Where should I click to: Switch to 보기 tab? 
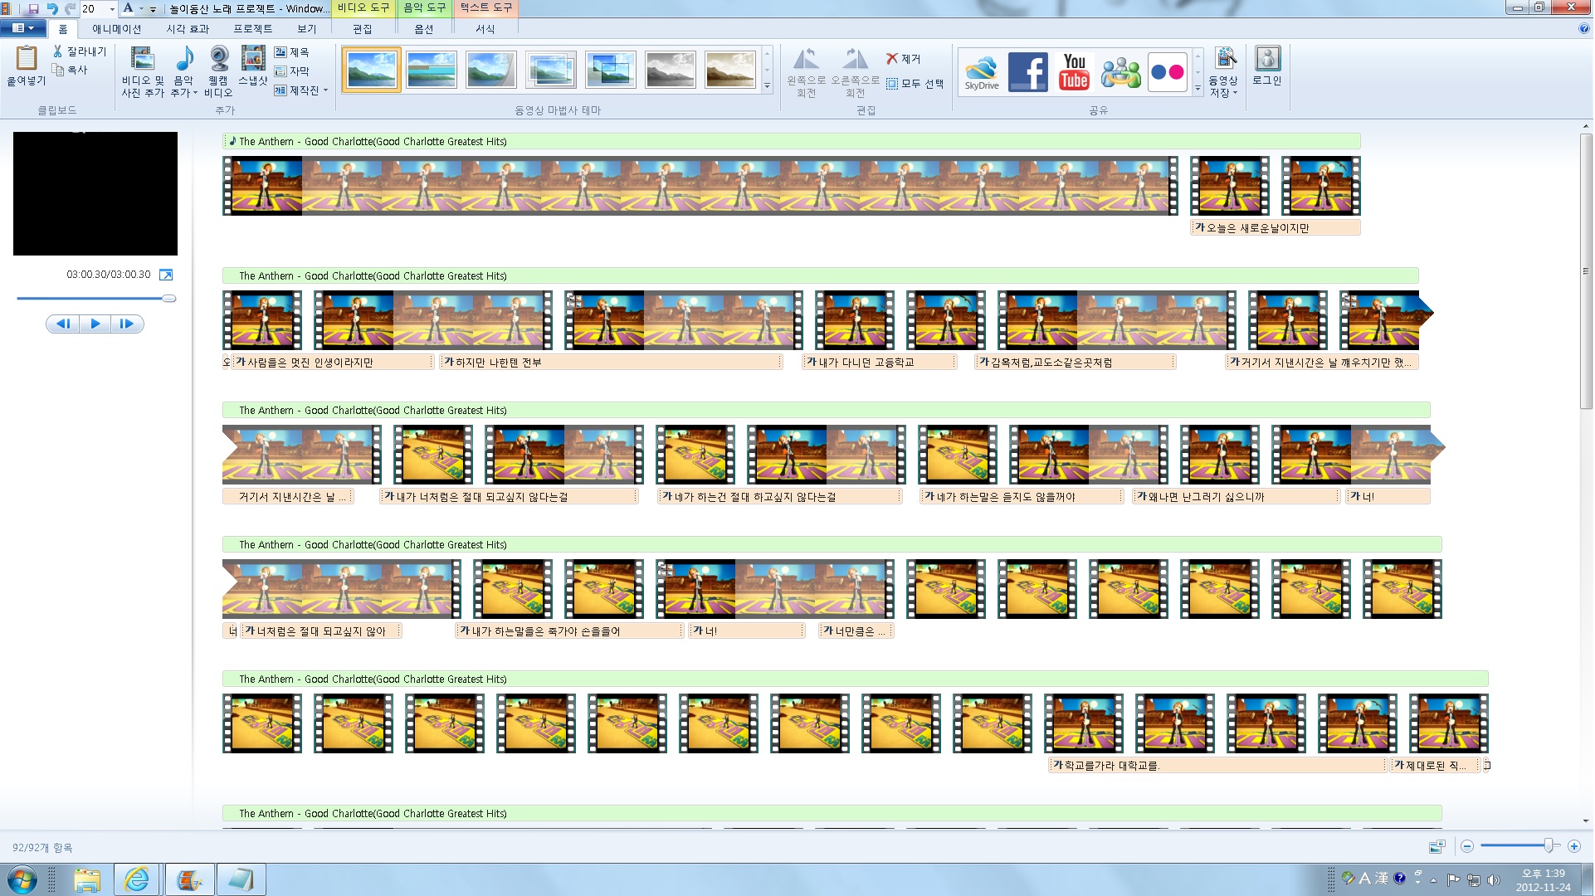307,29
